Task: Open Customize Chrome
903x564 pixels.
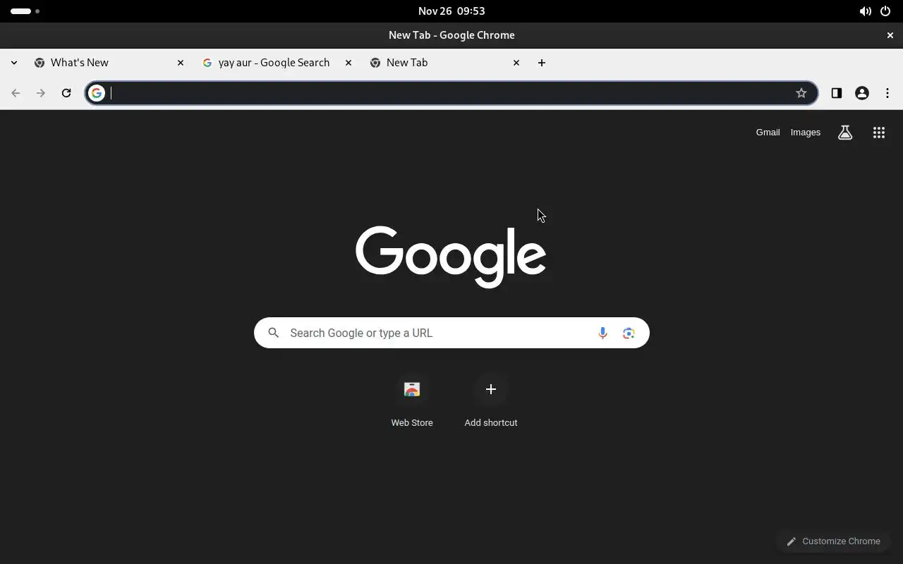Action: click(x=833, y=541)
